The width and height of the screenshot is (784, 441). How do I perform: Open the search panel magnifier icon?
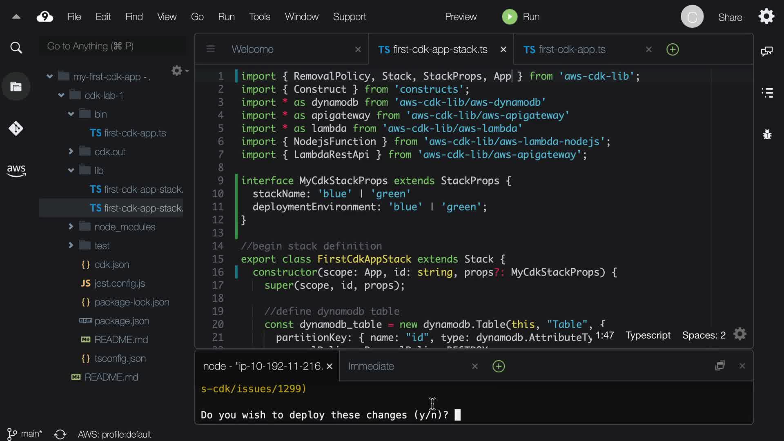point(16,48)
